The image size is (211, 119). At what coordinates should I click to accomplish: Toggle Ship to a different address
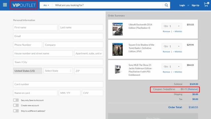(16, 111)
